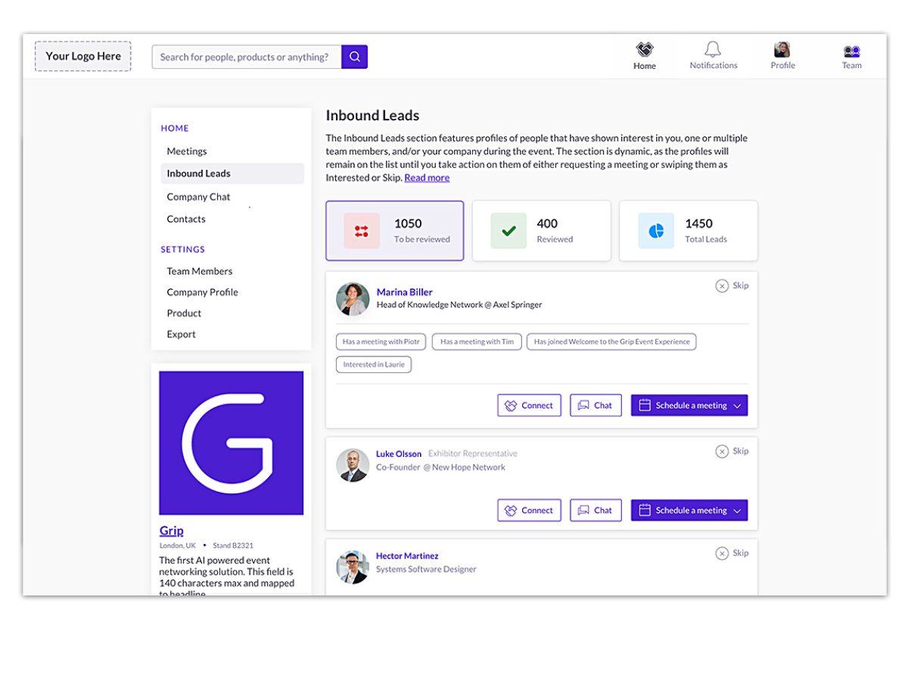Connect with Marina Biller
The height and width of the screenshot is (681, 908).
pos(529,406)
